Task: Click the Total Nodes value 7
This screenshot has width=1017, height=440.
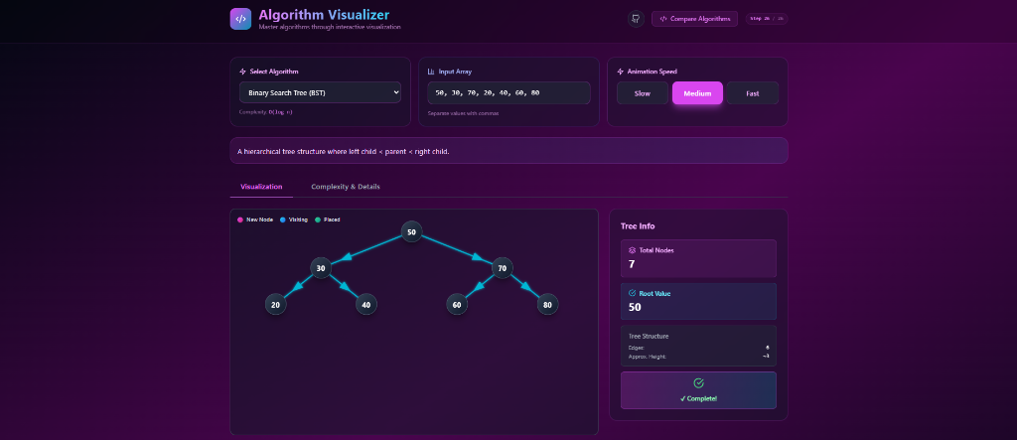Action: coord(632,264)
